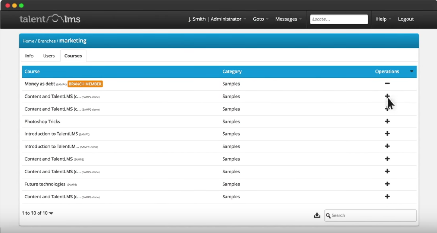Screen dimensions: 437x233
Task: Switch to the Users tab
Action: [49, 56]
